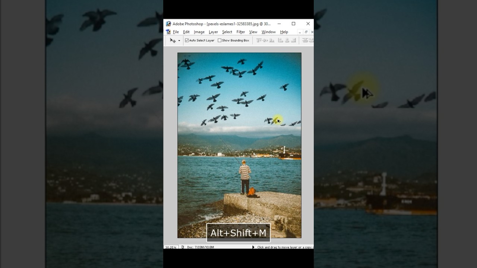The height and width of the screenshot is (268, 477).
Task: Click the document icon beside the File menu
Action: (x=168, y=32)
